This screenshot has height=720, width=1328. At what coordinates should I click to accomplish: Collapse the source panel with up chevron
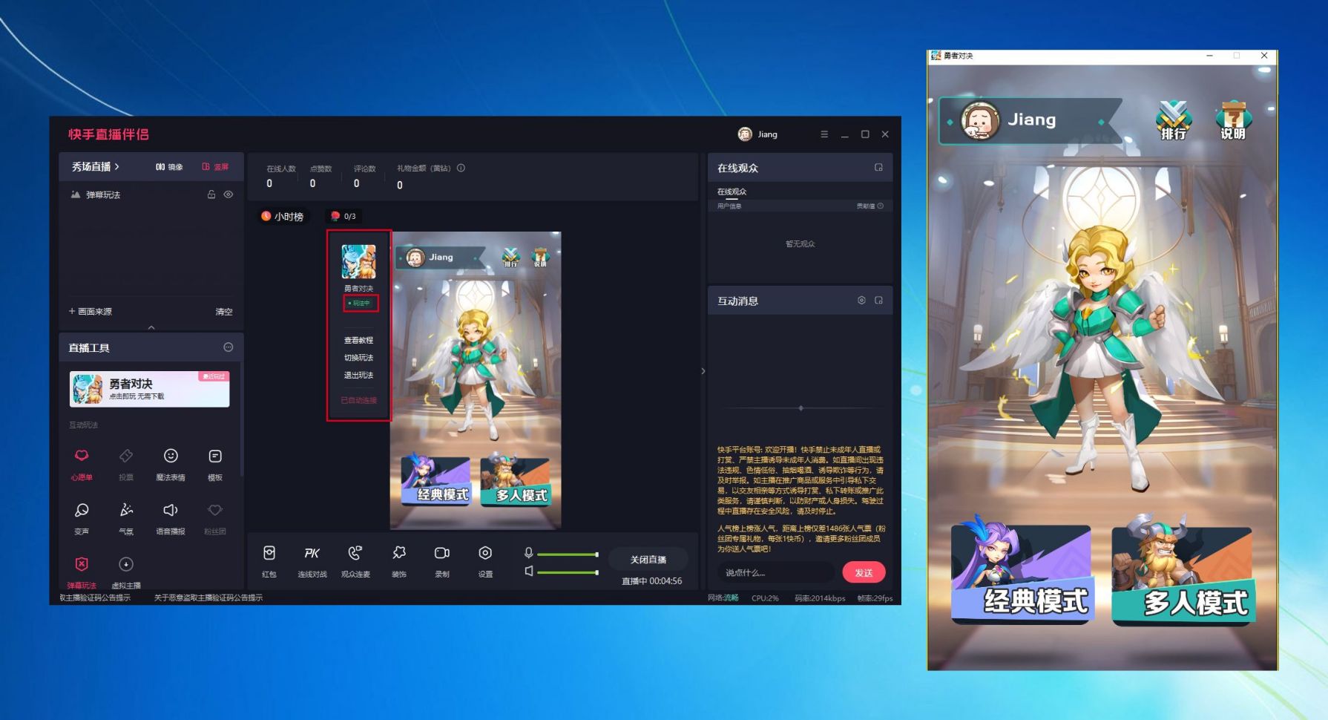[151, 327]
